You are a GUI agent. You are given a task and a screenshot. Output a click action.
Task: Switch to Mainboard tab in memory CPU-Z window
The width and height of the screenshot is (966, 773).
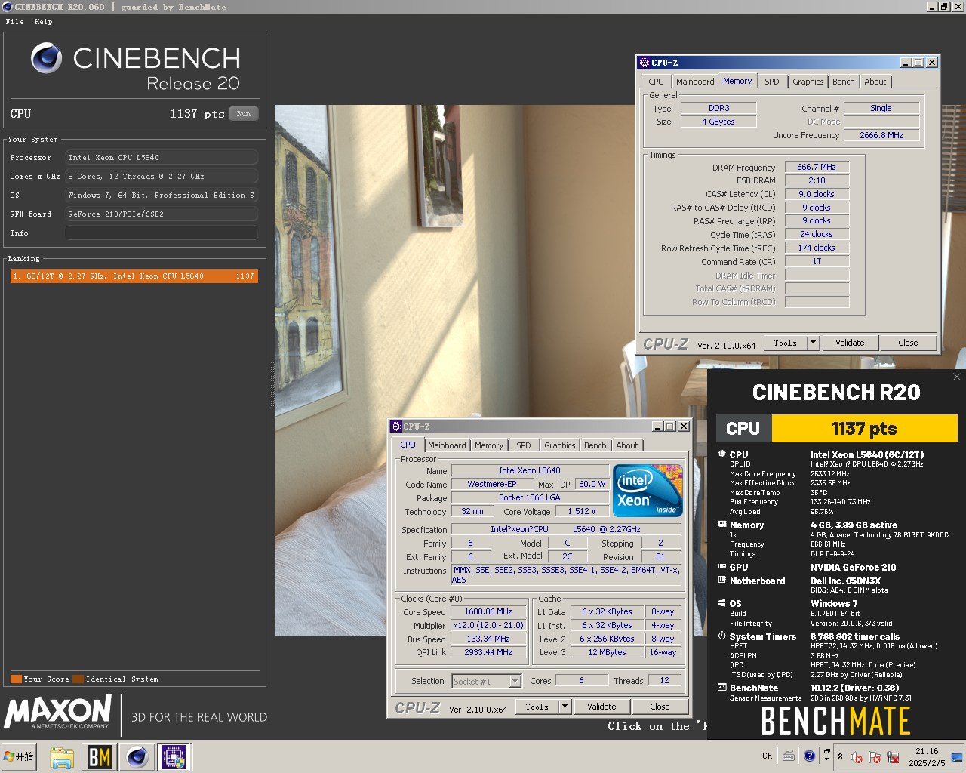tap(695, 82)
